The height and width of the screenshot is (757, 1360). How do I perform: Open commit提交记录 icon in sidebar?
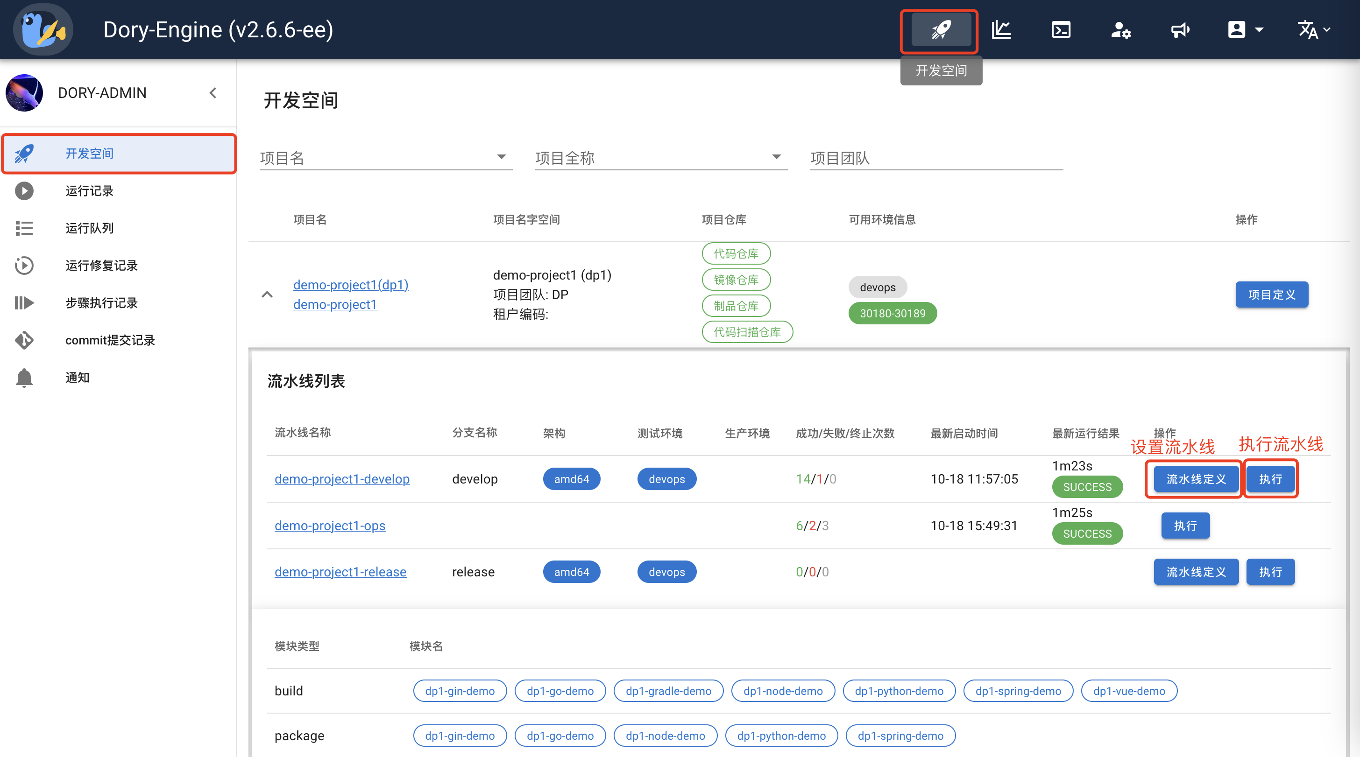tap(24, 340)
